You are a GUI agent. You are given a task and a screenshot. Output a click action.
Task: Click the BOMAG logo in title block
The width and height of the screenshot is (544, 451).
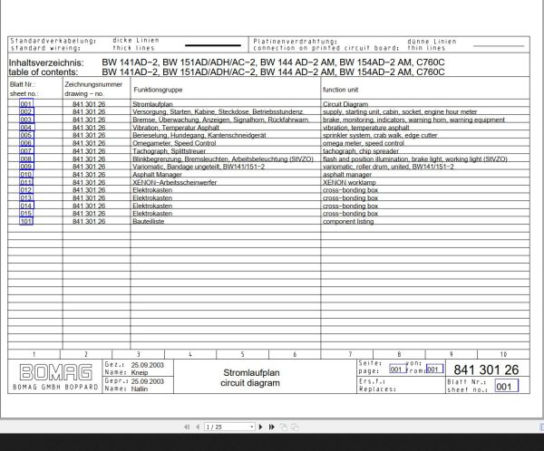56,372
